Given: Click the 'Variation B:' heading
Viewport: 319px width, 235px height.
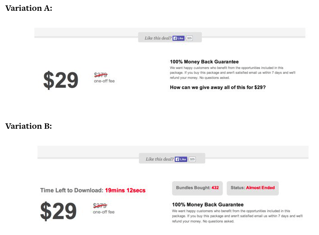Looking at the screenshot, I should (29, 126).
